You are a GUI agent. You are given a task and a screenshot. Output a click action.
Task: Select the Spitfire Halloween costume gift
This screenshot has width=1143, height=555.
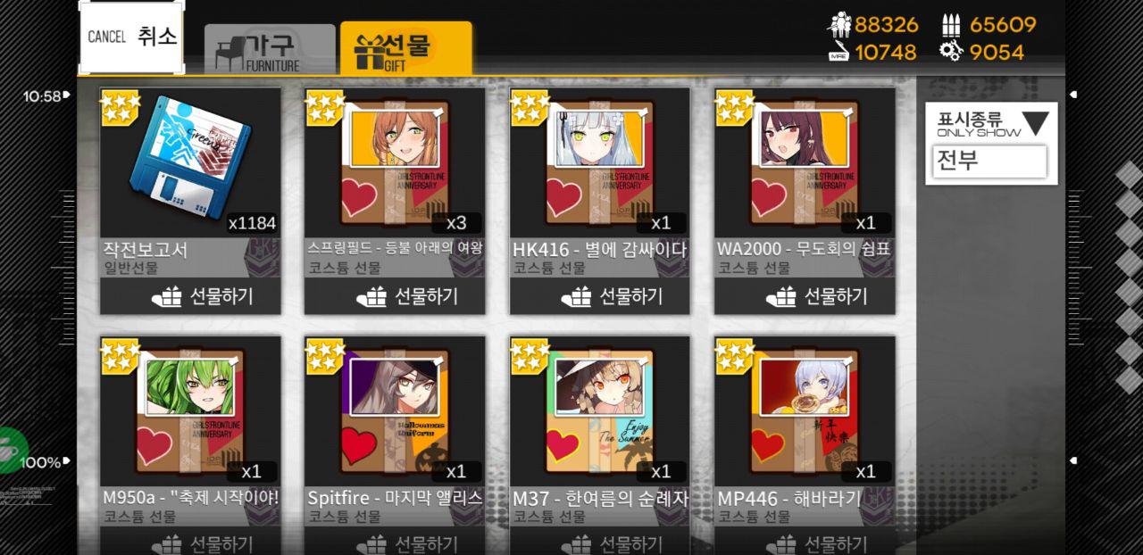click(396, 412)
